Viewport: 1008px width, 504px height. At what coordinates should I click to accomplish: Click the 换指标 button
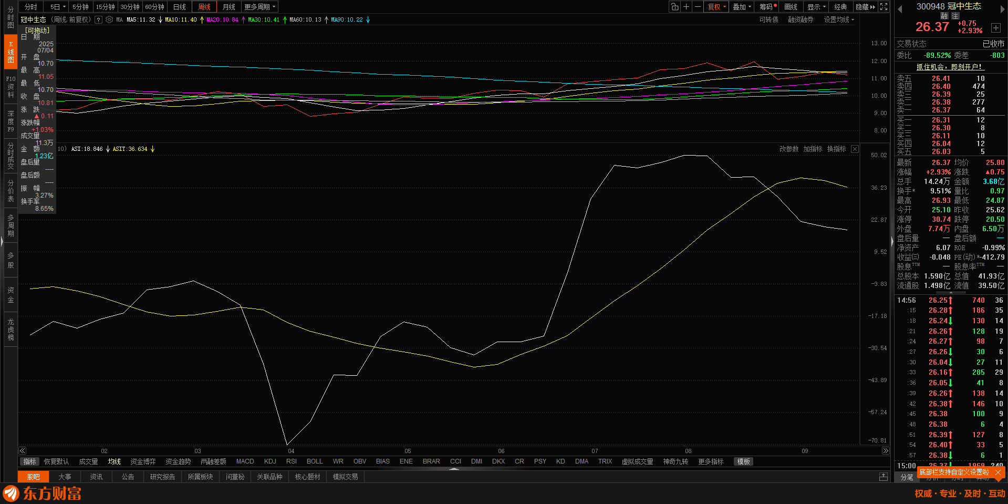pyautogui.click(x=836, y=149)
